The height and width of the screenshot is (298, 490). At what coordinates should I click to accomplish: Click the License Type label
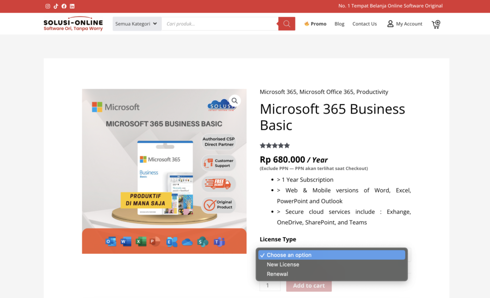click(278, 239)
